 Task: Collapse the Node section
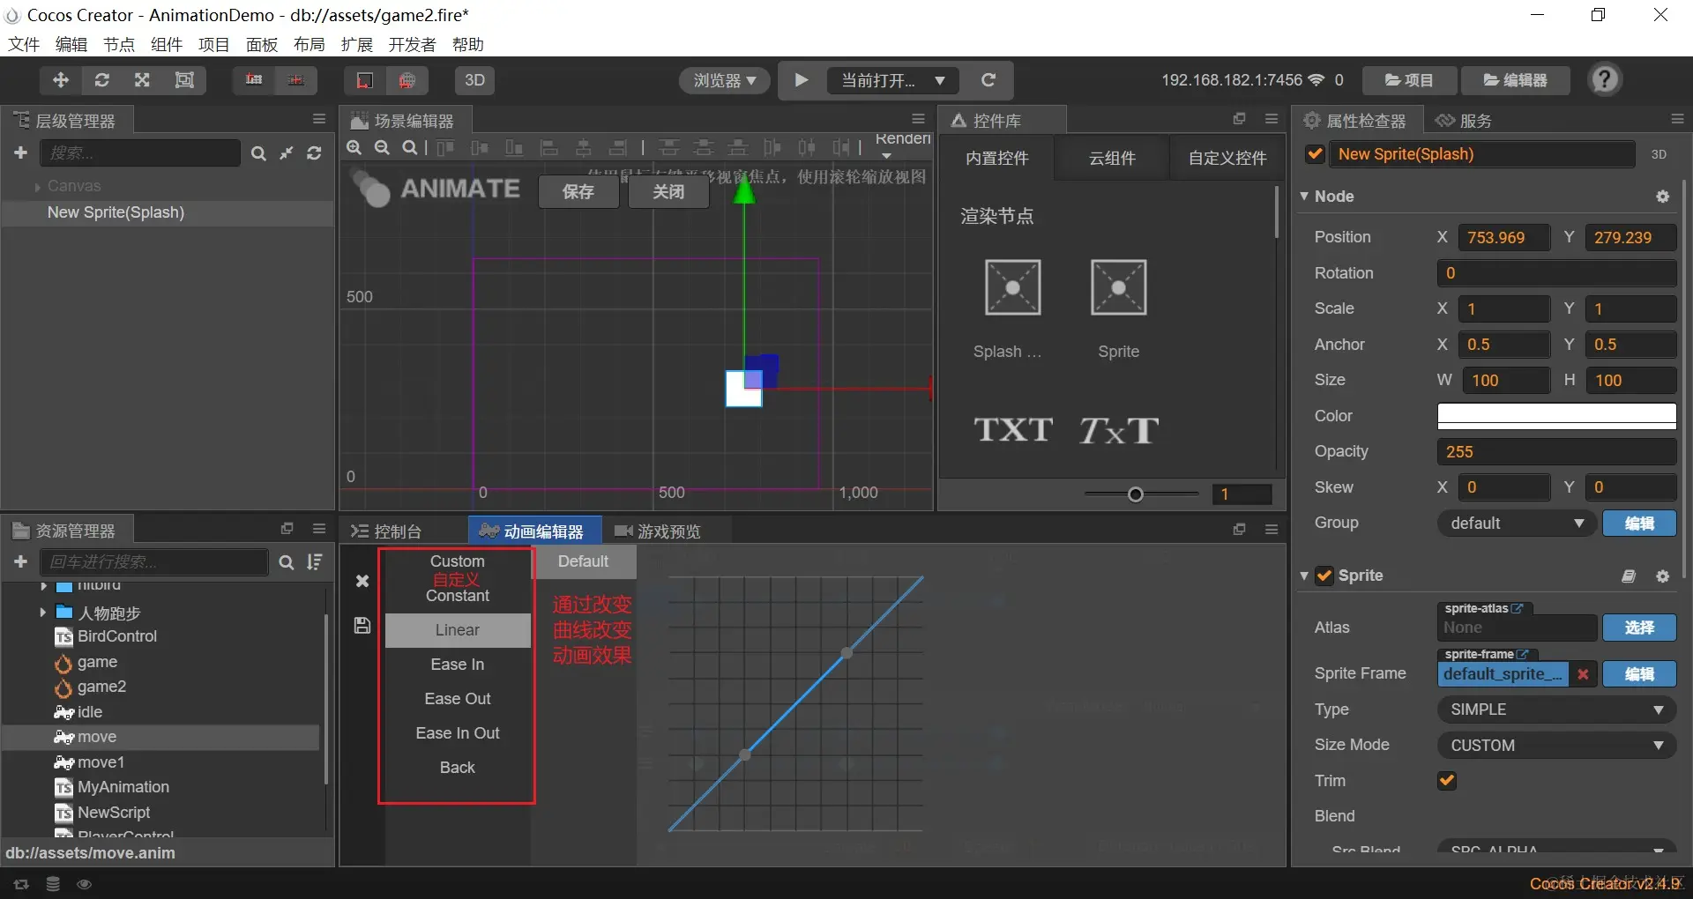(1304, 197)
